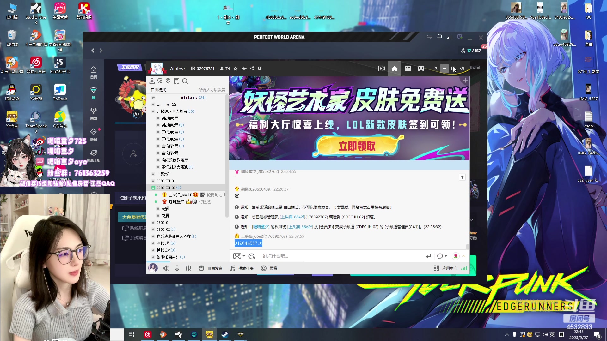Click the power logout icon in YY header

pos(462,69)
